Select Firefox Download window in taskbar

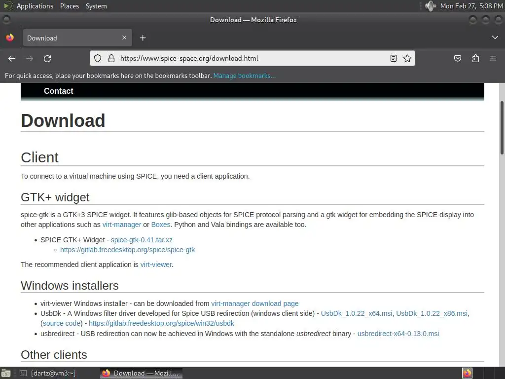click(141, 373)
